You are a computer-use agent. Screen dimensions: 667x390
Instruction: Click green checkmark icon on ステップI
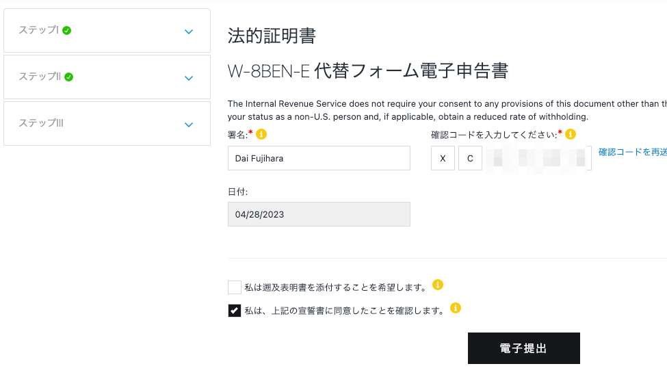67,31
